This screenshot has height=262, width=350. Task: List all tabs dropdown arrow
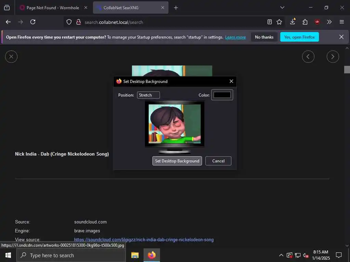click(x=282, y=8)
